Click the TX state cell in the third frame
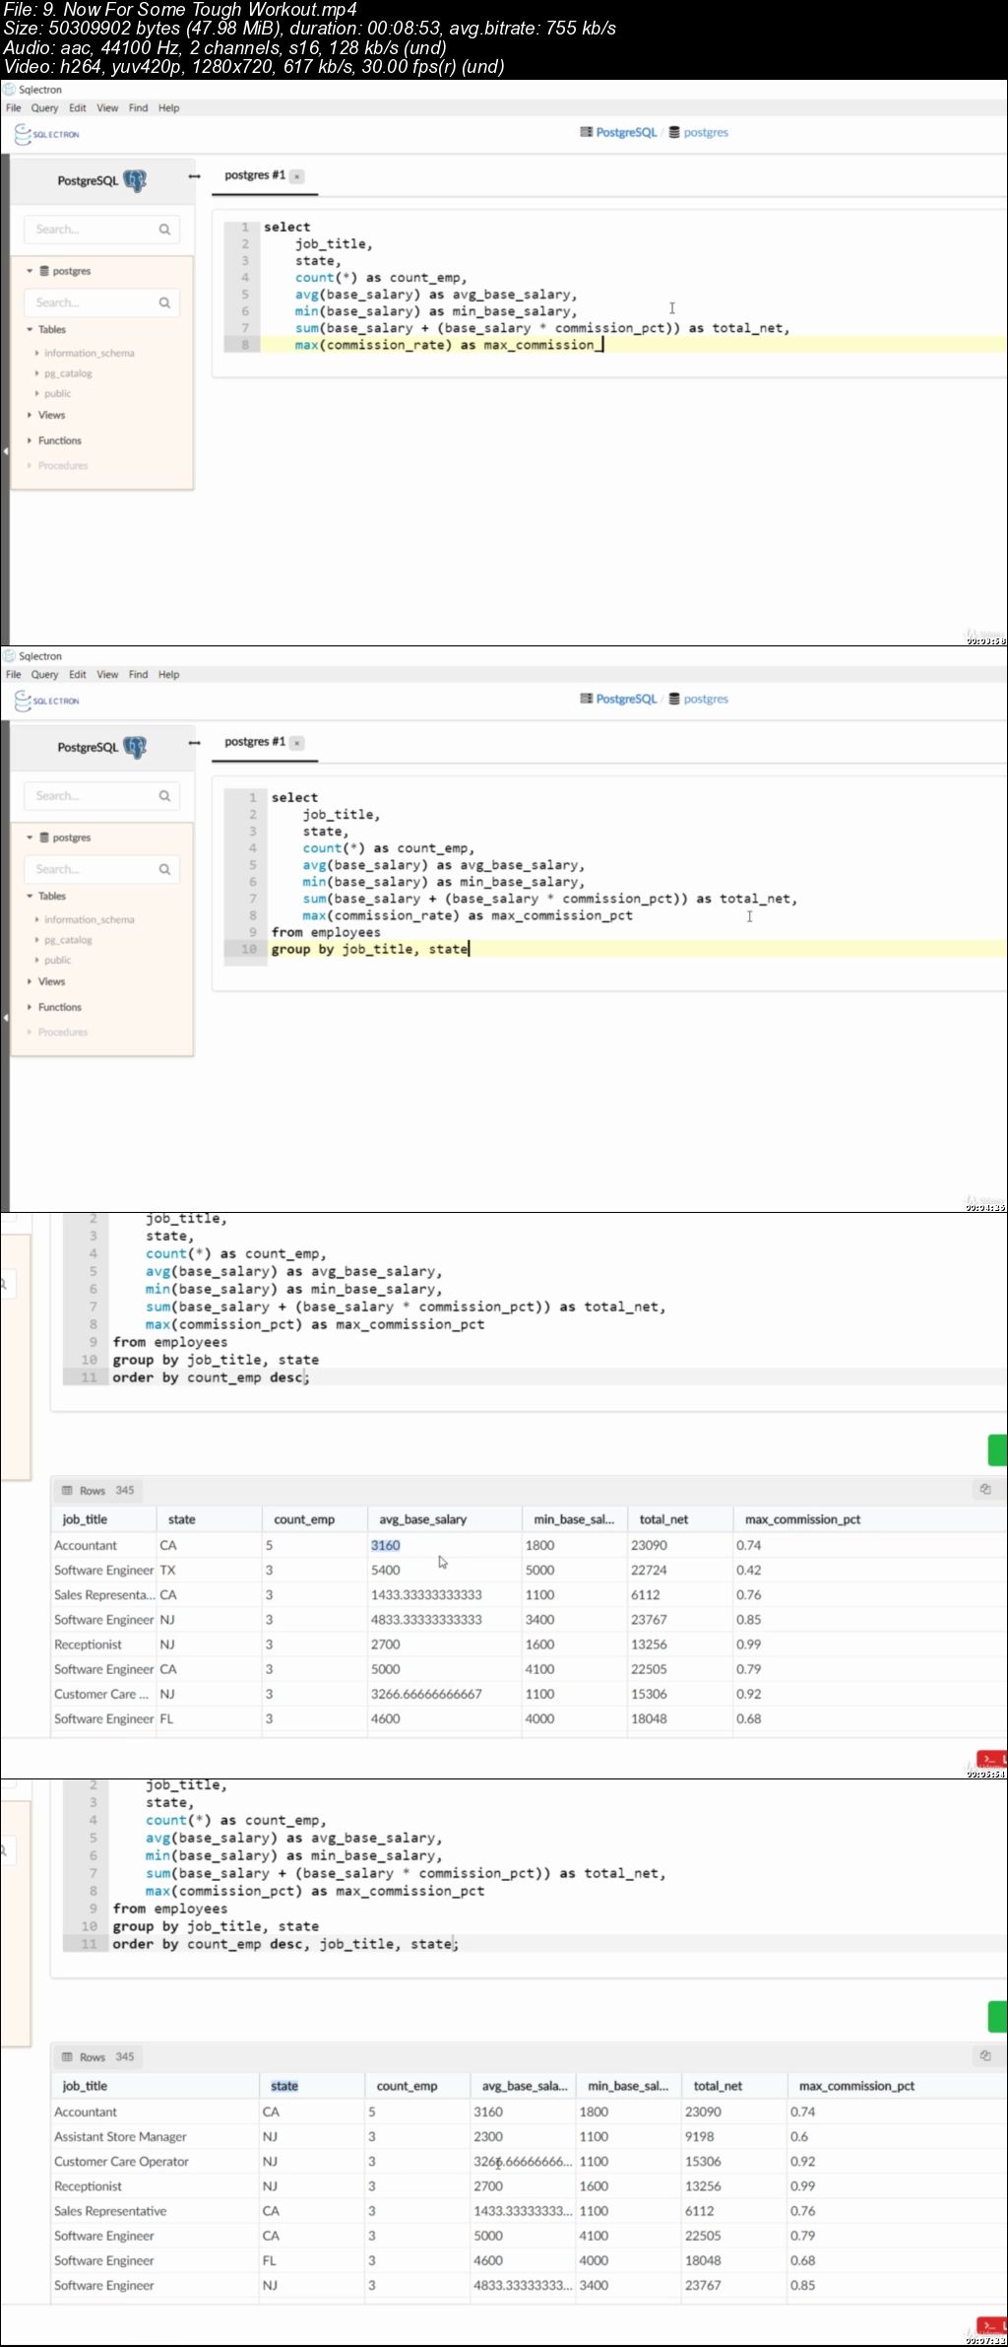The width and height of the screenshot is (1008, 2347). click(x=167, y=1570)
